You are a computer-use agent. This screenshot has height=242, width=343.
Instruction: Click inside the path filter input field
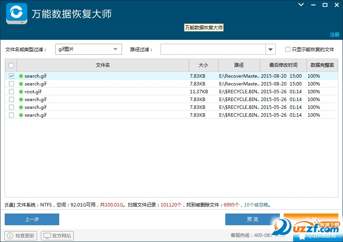(214, 49)
